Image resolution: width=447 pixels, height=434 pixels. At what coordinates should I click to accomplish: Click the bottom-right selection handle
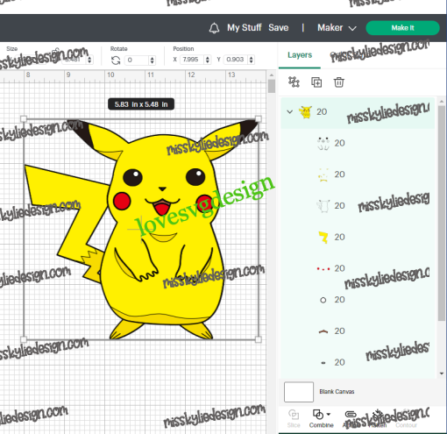pos(259,339)
